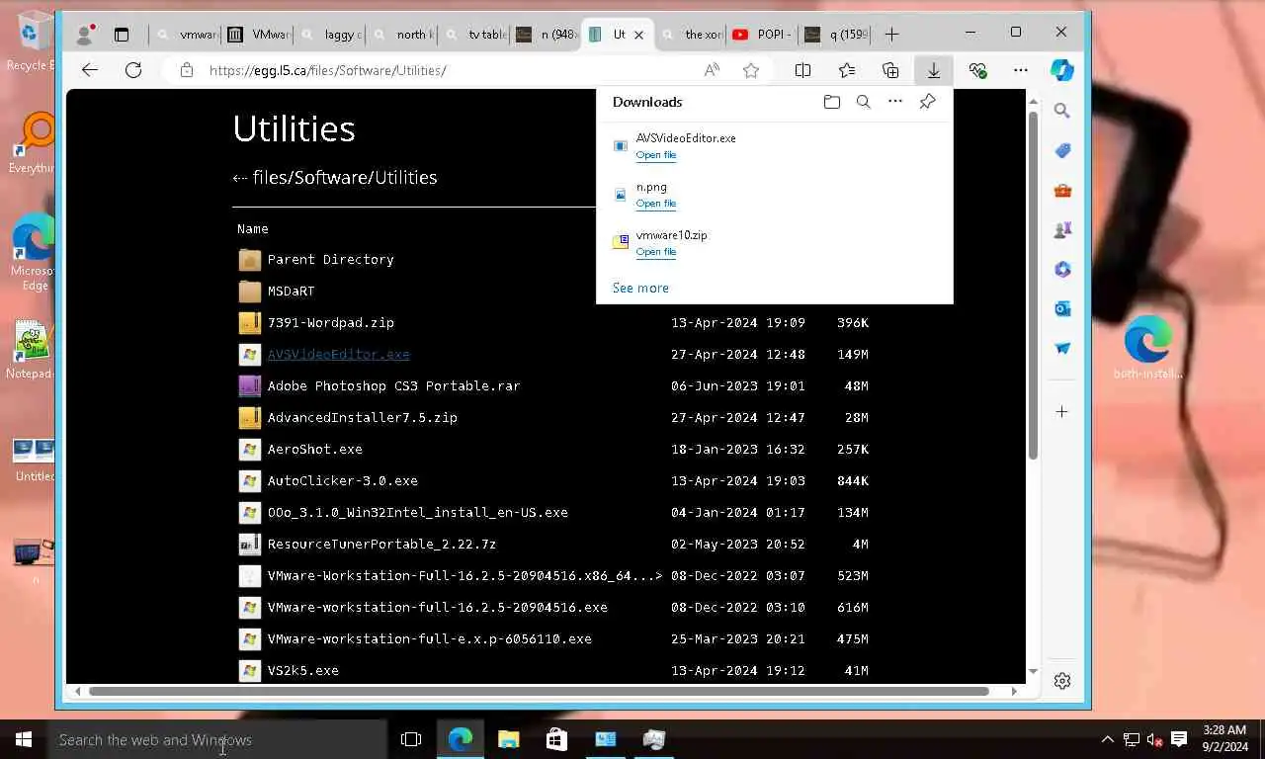Go back via files/Software/Utilities link
Viewport: 1265px width, 759px height.
[x=335, y=178]
